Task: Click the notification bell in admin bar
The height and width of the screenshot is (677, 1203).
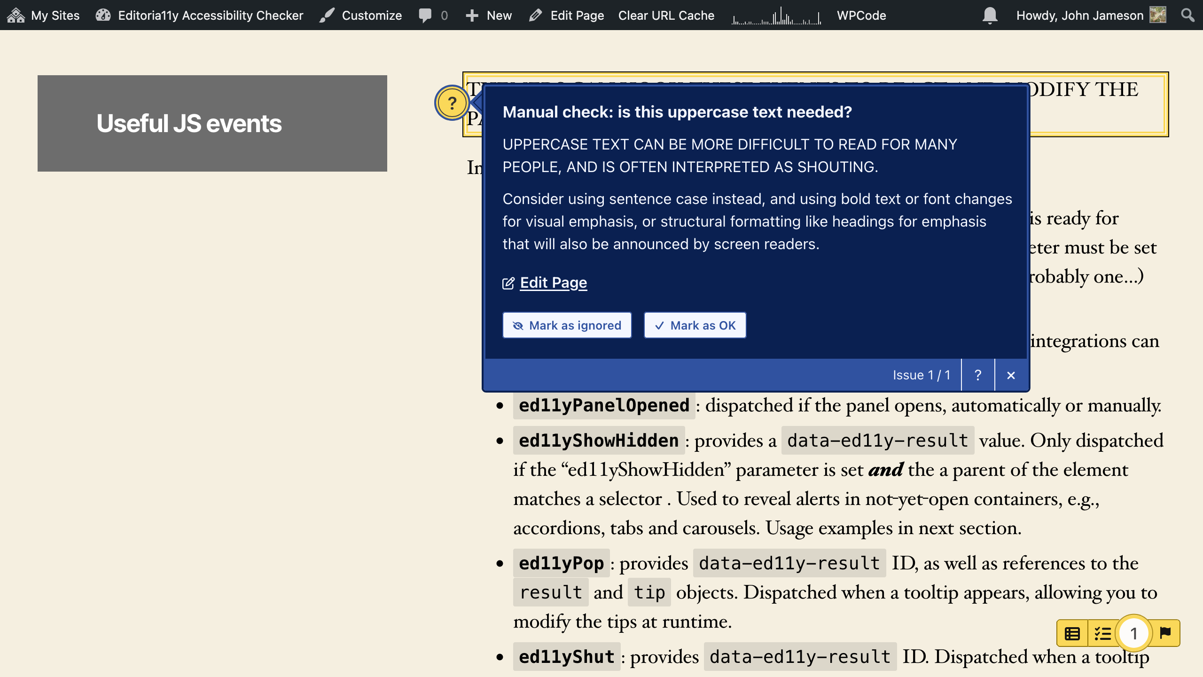Action: pyautogui.click(x=990, y=15)
